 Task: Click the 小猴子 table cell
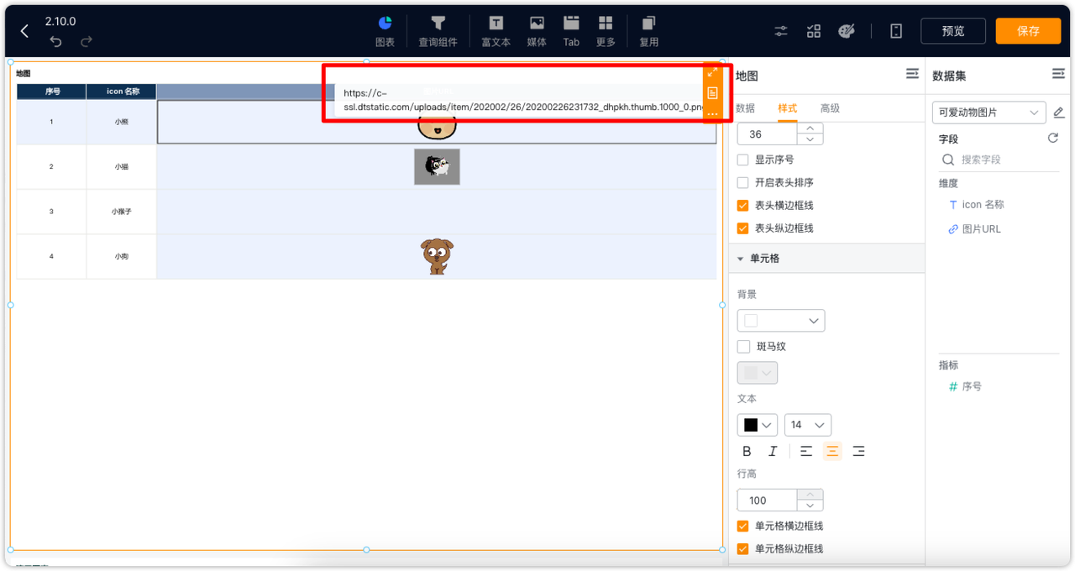[x=122, y=212]
